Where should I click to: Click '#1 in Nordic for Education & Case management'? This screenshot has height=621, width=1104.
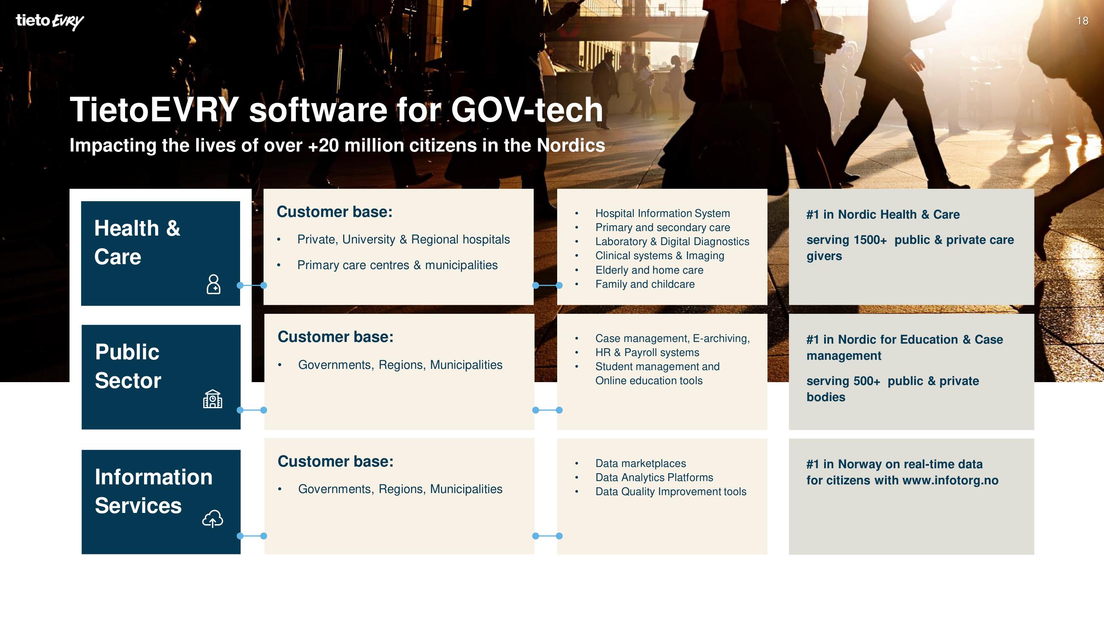point(904,348)
